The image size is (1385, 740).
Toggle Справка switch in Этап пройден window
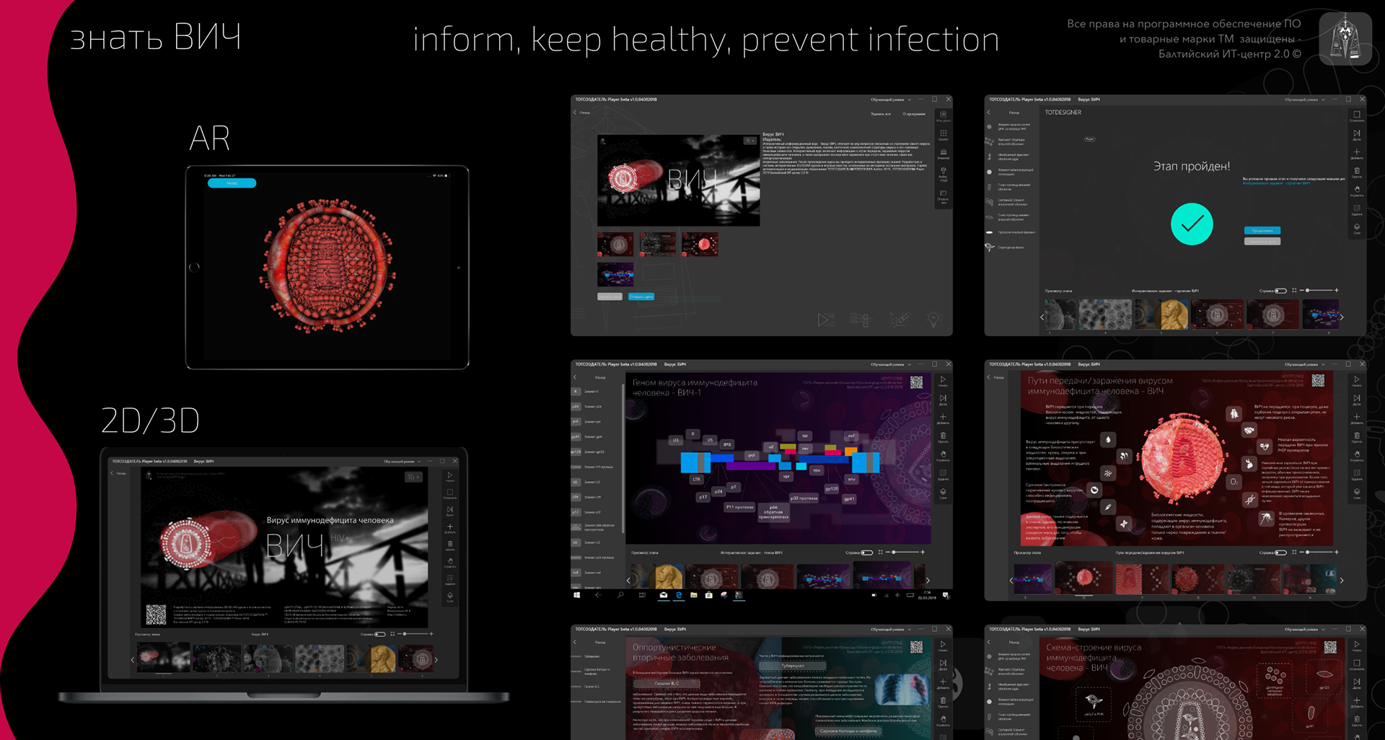tap(1280, 291)
